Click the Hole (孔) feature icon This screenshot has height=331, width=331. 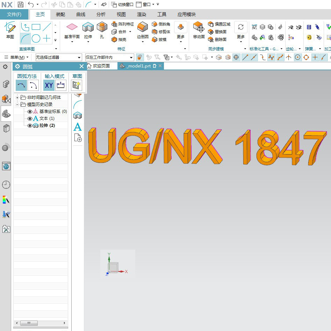(102, 27)
